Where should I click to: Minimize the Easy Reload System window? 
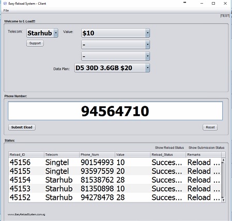tap(202, 3)
